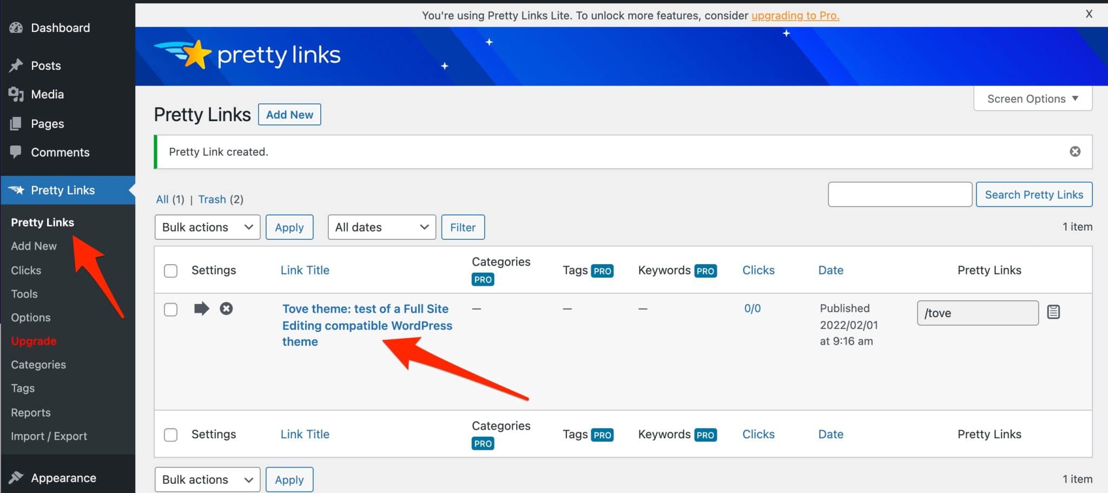The height and width of the screenshot is (493, 1108).
Task: Click the Posts pushpin icon
Action: tap(16, 65)
